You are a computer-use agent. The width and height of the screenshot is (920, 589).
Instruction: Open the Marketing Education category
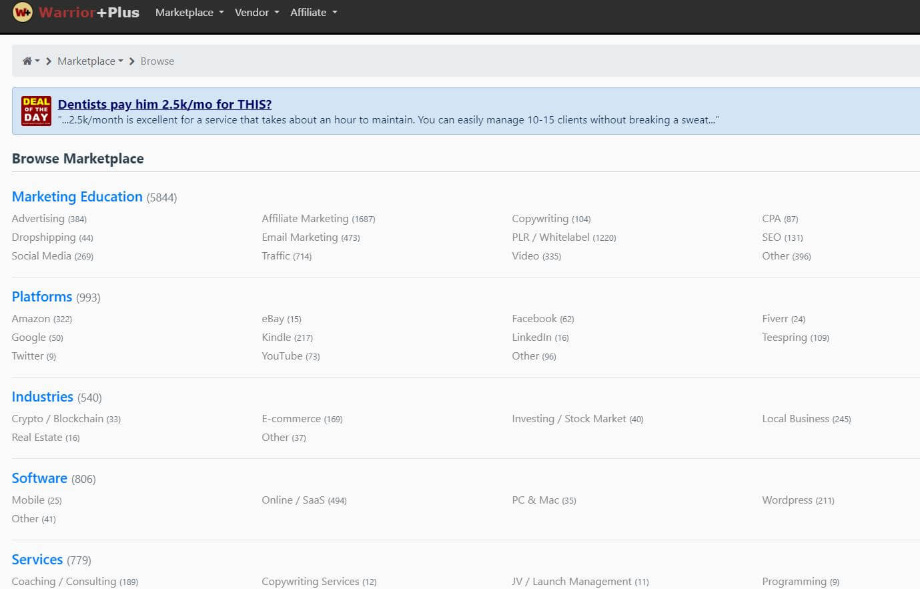tap(77, 197)
